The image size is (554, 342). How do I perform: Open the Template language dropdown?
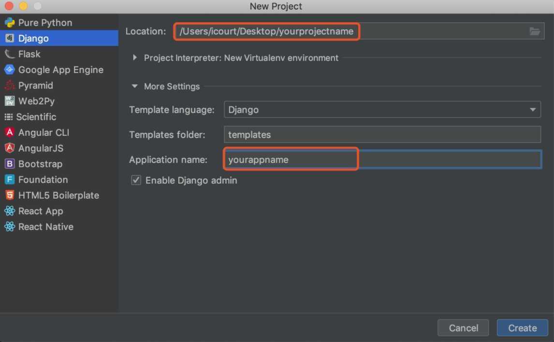point(382,110)
